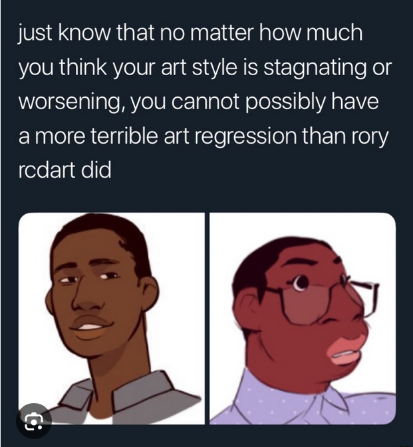Open the right portrait with glasses
Screen dimensions: 413x447
point(303,319)
